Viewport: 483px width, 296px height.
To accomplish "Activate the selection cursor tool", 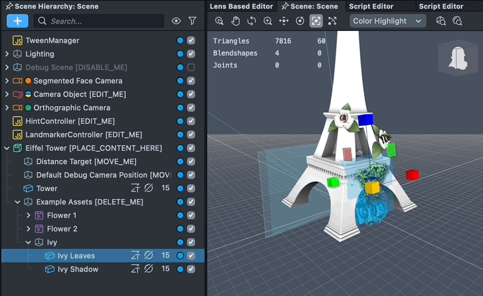I will tap(219, 21).
